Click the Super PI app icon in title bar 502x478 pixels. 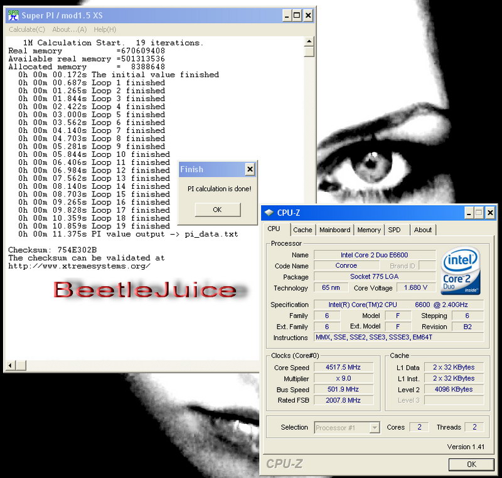point(13,15)
